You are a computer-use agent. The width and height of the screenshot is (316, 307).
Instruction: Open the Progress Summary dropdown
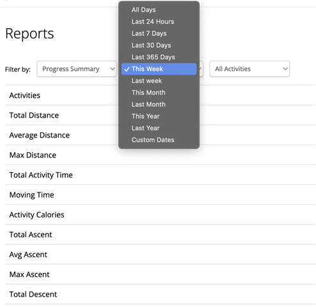pyautogui.click(x=77, y=69)
